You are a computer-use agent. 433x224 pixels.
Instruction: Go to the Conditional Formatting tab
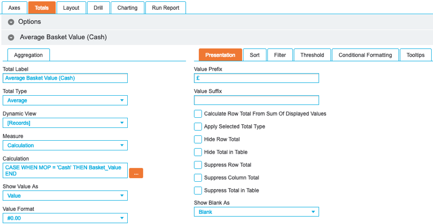(x=365, y=55)
